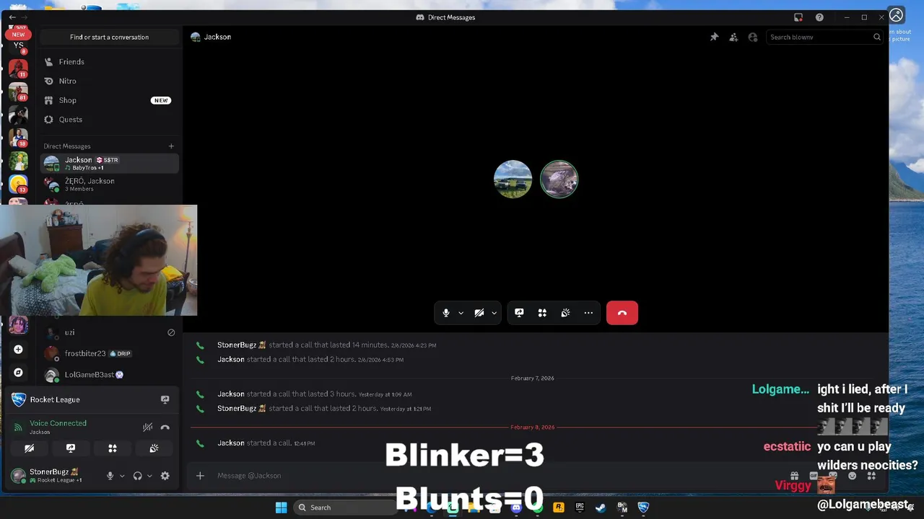Click the Rocket League activity row
Viewport: 924px width, 519px height.
(92, 399)
